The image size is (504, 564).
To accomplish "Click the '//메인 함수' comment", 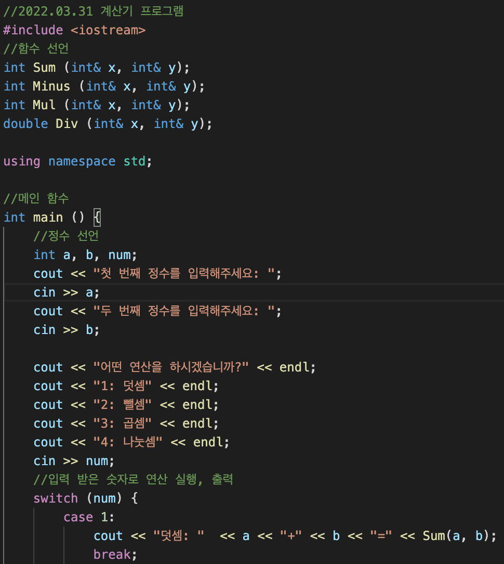I will [36, 198].
